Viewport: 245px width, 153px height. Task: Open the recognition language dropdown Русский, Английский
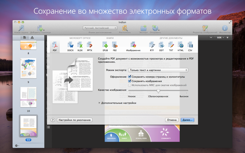point(100,28)
